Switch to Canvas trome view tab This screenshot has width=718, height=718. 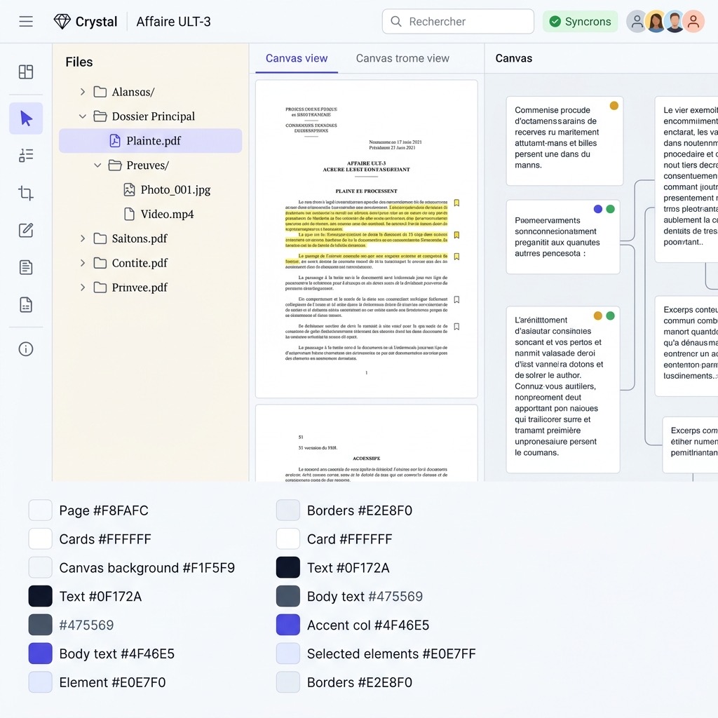click(402, 58)
